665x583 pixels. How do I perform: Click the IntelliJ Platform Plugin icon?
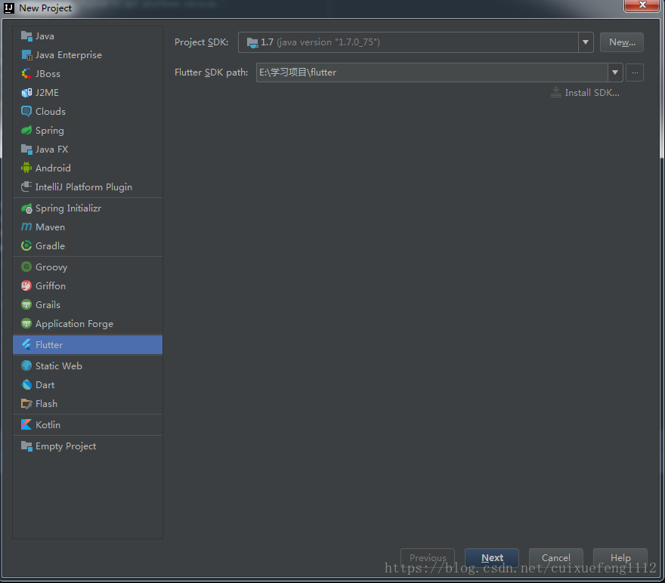pyautogui.click(x=26, y=187)
